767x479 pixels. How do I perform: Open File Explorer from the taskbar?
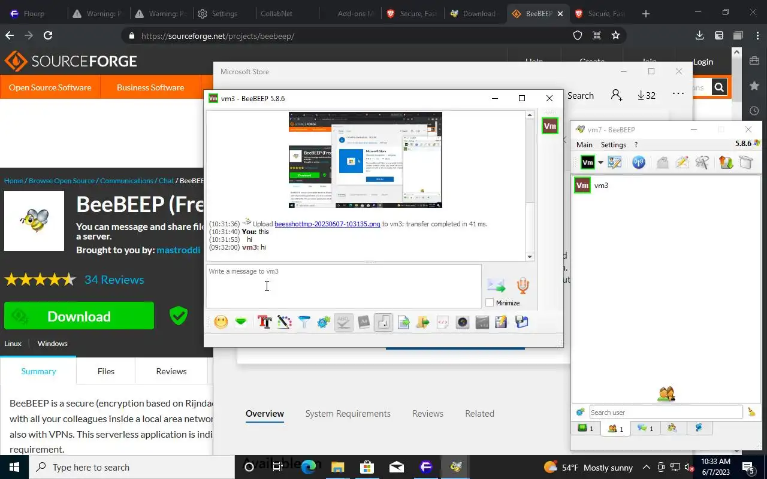(x=337, y=467)
